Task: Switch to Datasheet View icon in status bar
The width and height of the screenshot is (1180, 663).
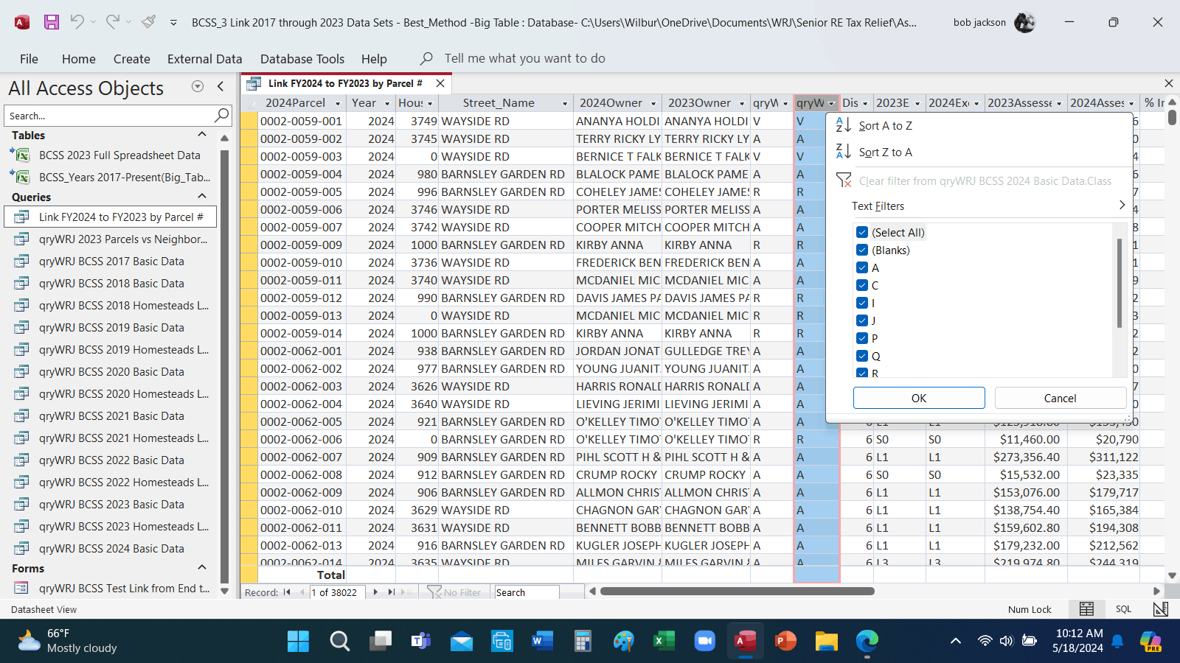Action: click(1086, 609)
